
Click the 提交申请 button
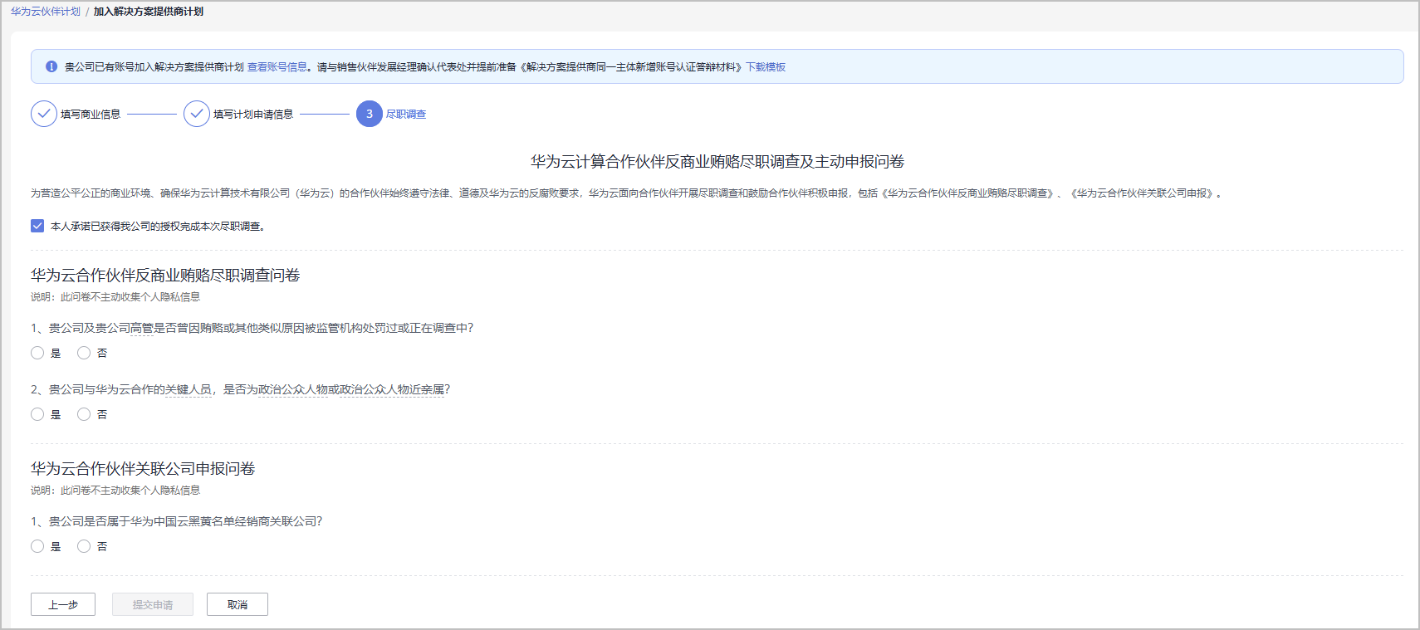153,604
